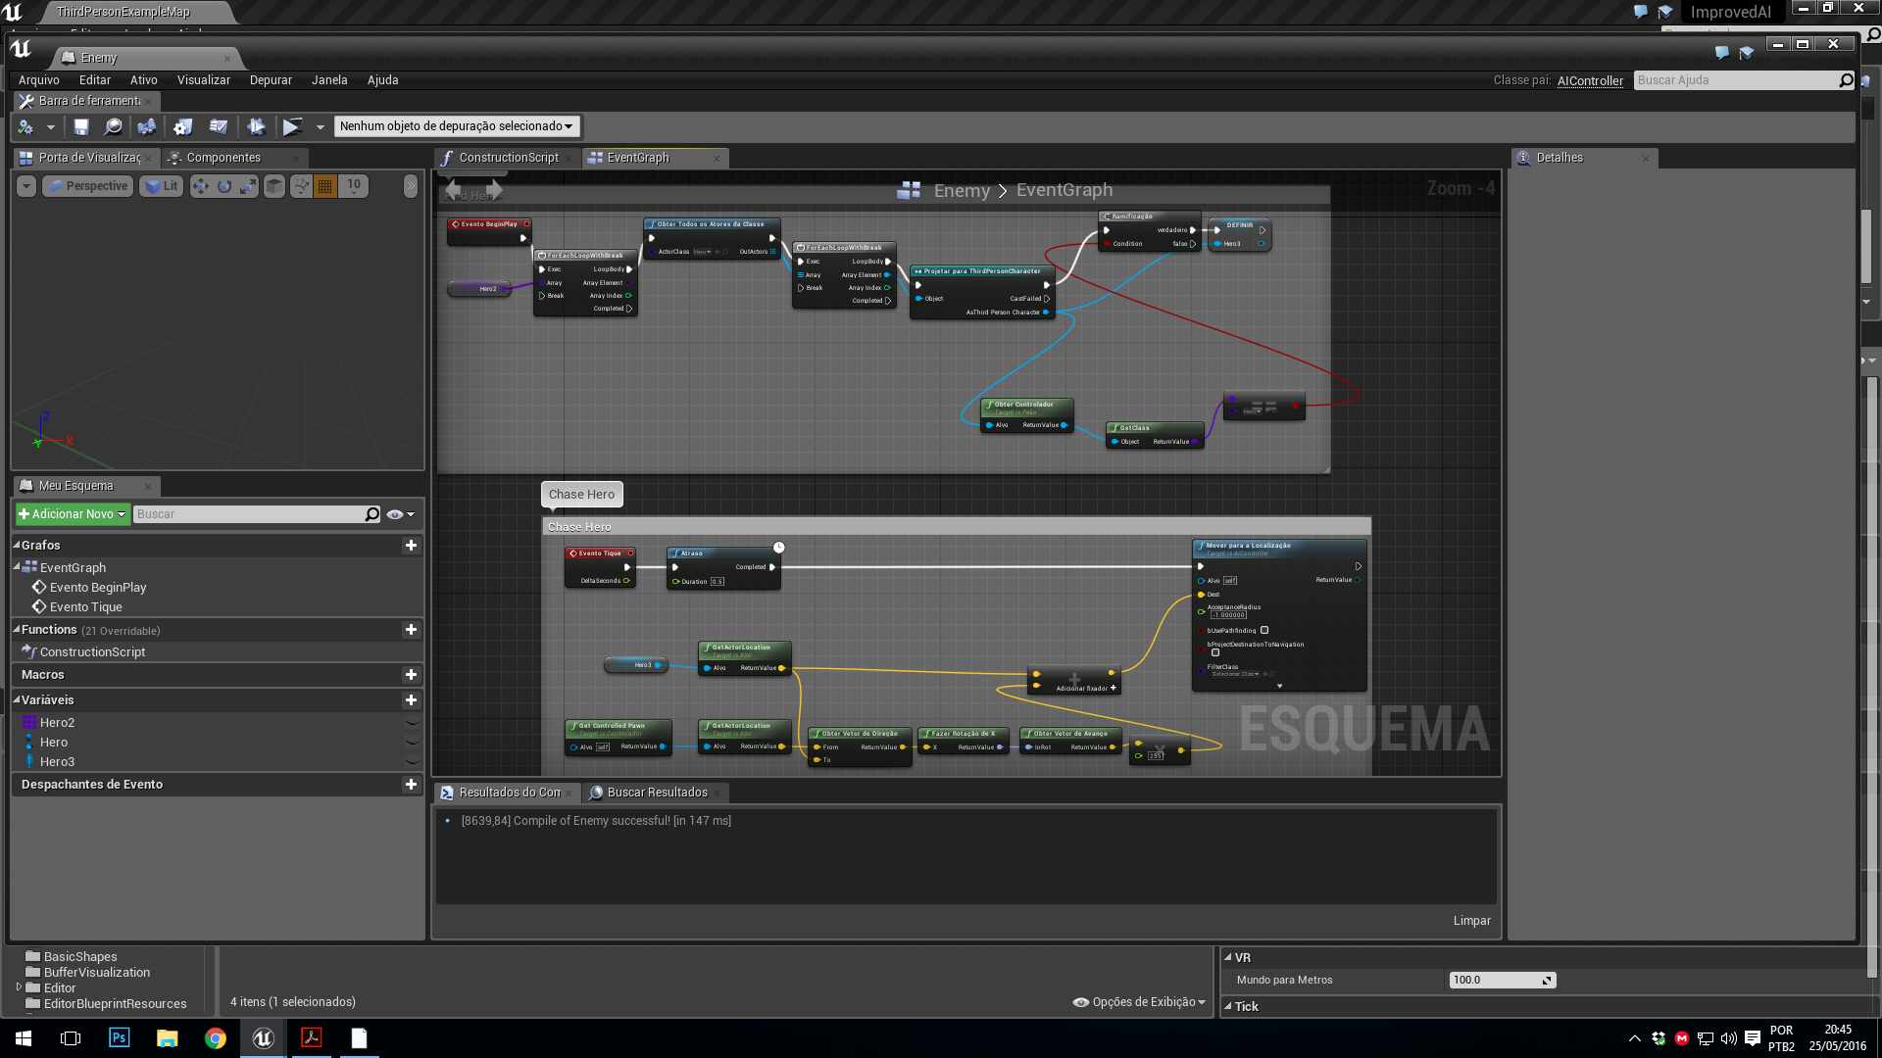Toggle editable eye for Hero2 variable
This screenshot has height=1058, width=1882.
[412, 723]
